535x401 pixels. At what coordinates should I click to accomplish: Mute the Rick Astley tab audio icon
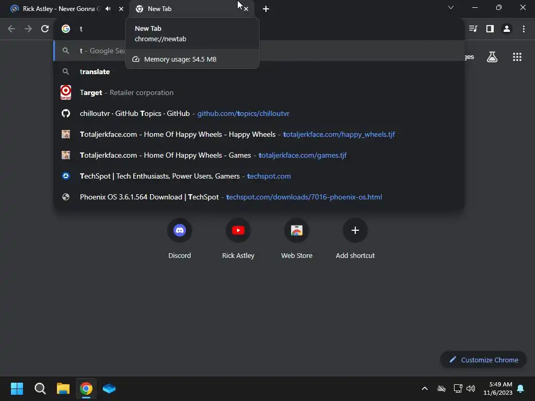tap(108, 9)
